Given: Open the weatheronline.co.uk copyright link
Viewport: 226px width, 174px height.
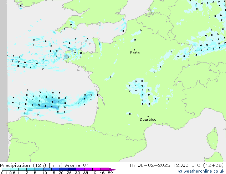Looking at the screenshot, I should [201, 171].
